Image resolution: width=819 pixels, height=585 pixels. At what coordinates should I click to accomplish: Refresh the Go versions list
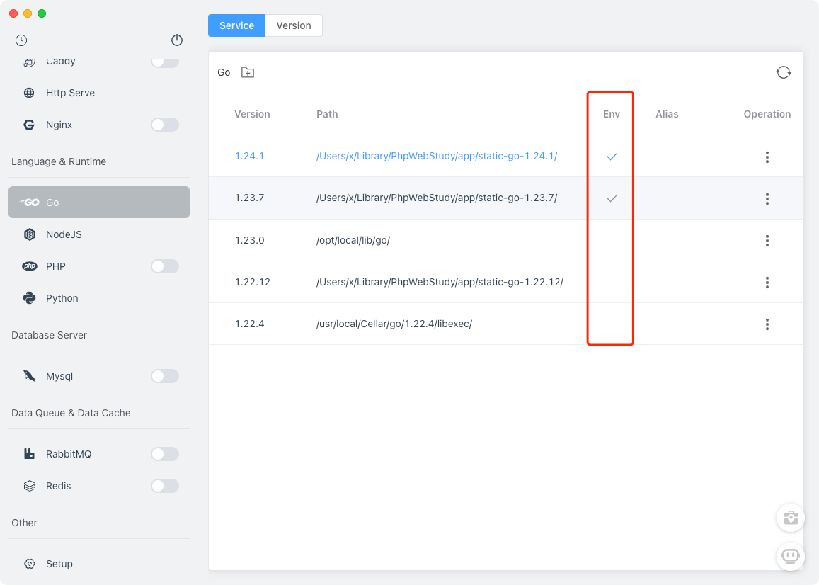[783, 73]
